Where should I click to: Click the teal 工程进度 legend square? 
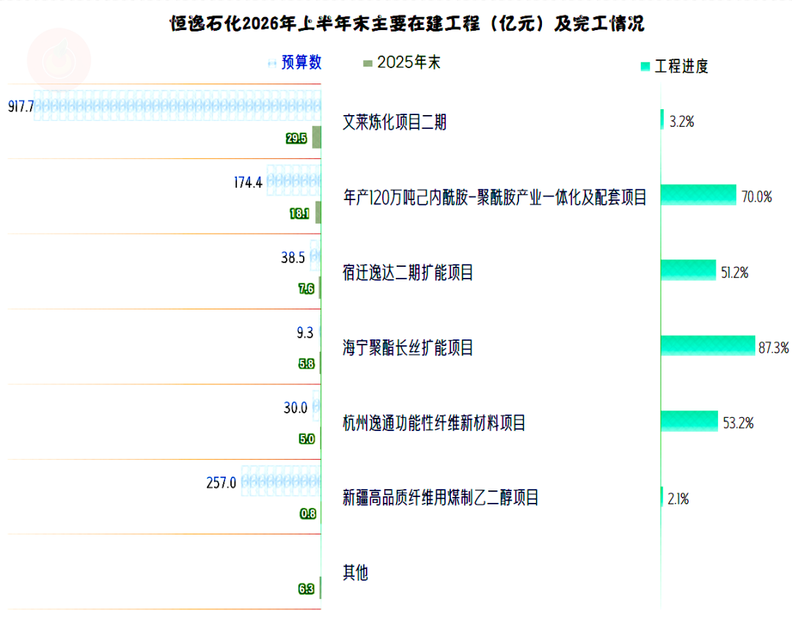[645, 67]
